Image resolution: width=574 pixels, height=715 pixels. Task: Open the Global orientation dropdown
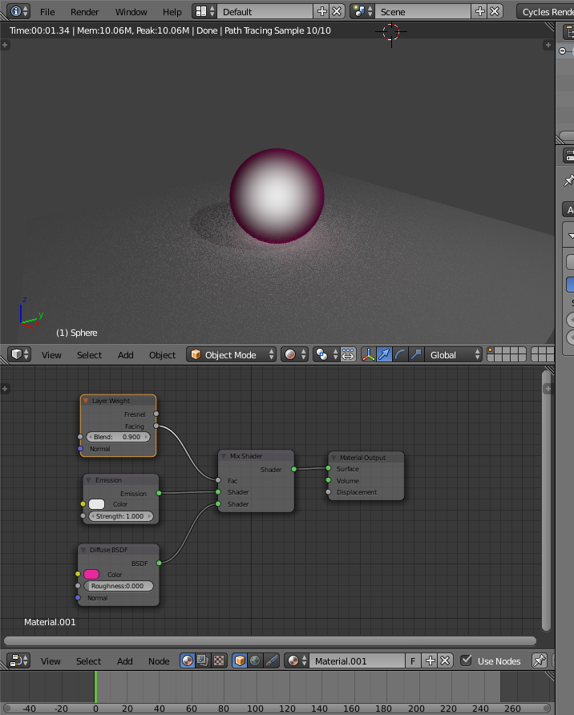[x=455, y=355]
